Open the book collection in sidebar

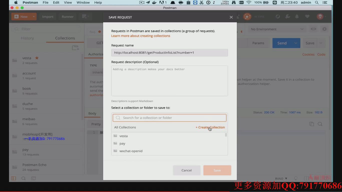pos(46,91)
